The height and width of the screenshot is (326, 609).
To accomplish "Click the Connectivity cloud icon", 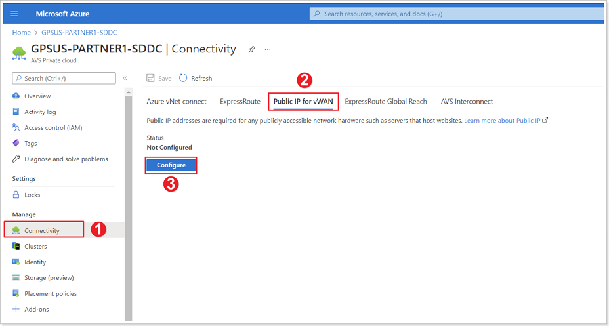I will click(x=16, y=230).
